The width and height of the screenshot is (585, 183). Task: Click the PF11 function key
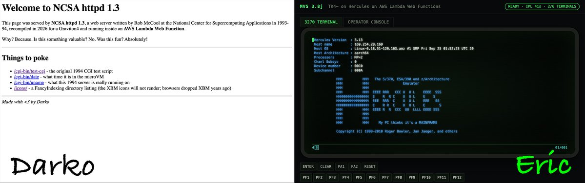(x=442, y=178)
